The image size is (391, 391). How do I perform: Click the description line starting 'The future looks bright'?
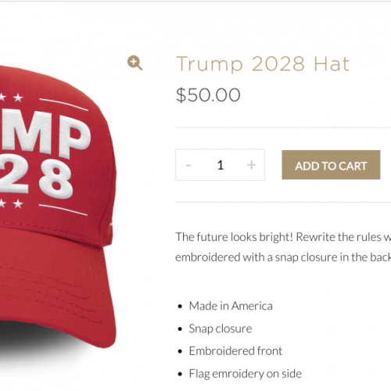tap(283, 237)
